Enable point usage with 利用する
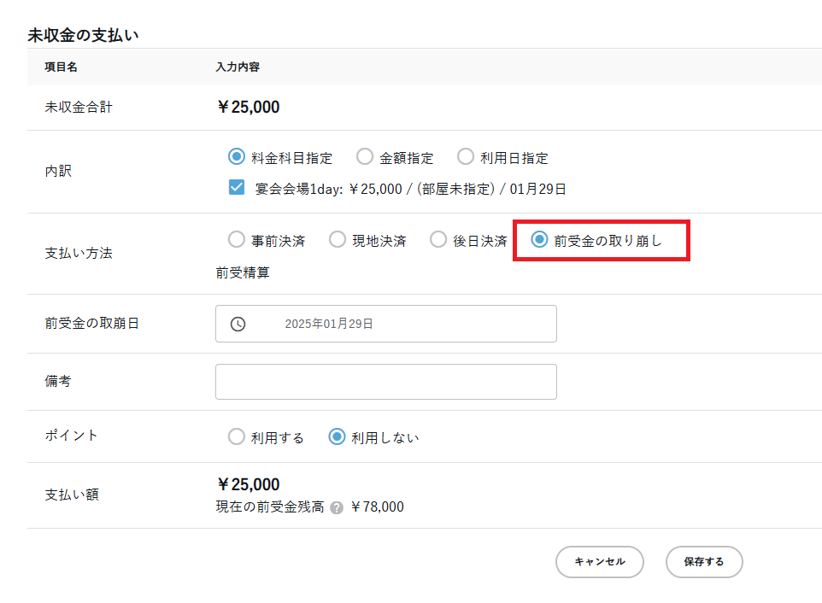822x603 pixels. pyautogui.click(x=237, y=437)
